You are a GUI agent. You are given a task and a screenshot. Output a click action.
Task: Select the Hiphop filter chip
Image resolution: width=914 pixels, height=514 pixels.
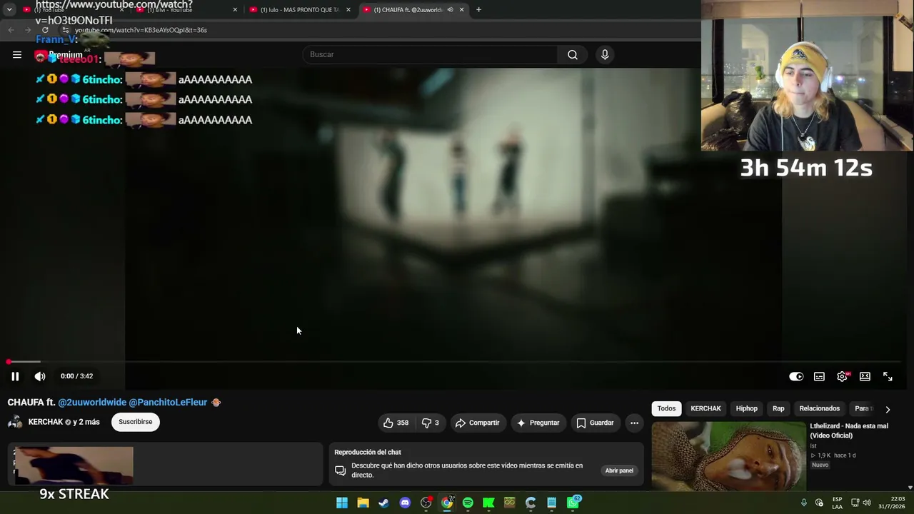[746, 408]
